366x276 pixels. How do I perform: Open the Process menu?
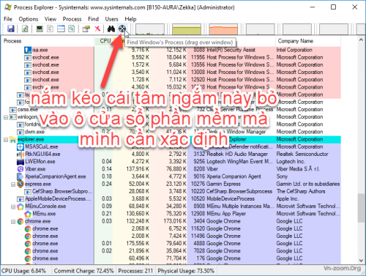click(x=72, y=19)
